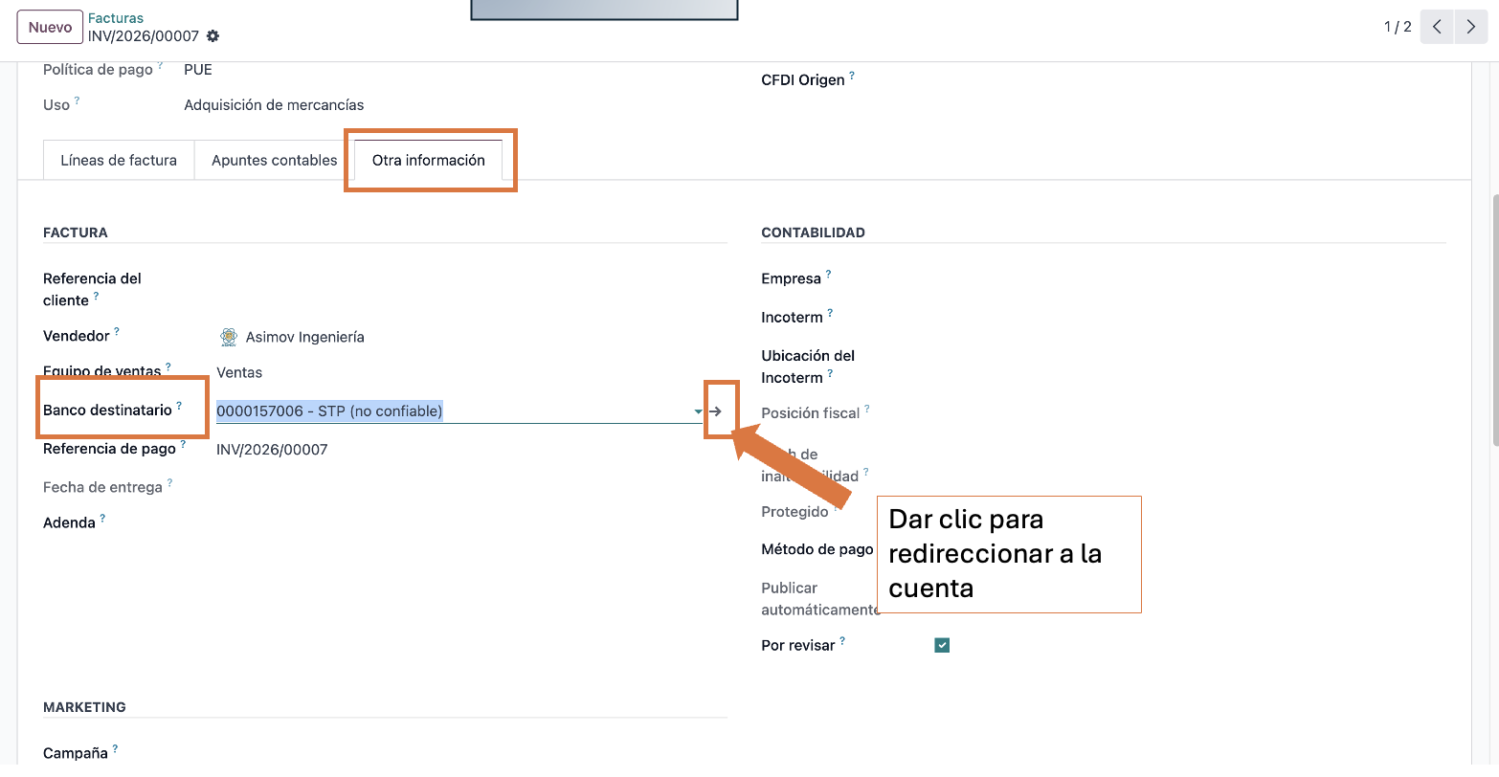
Task: Open the Banco destinatario internal link arrow
Action: tap(716, 411)
